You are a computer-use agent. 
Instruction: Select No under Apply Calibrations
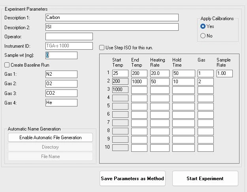203,36
